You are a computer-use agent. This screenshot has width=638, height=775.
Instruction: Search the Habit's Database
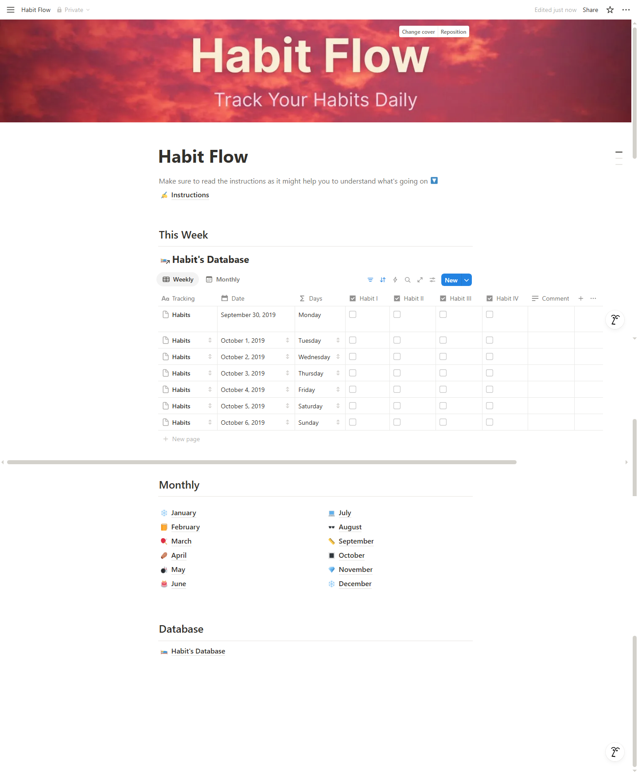tap(408, 280)
